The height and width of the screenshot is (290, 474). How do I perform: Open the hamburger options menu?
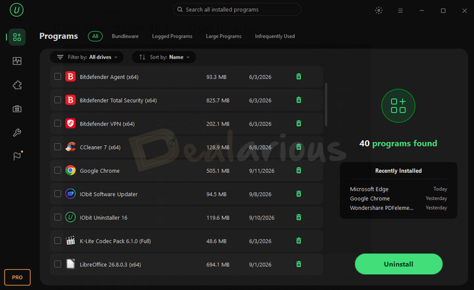[x=400, y=11]
